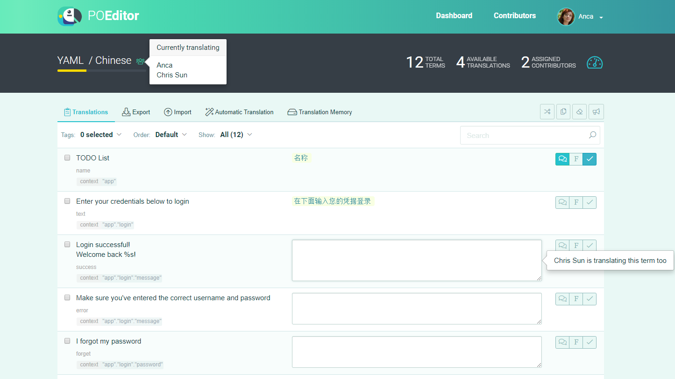Select the checkbox for I forgot my password
675x379 pixels.
67,341
